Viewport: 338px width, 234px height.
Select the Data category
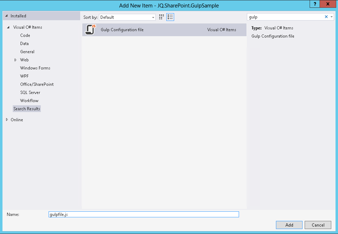pos(24,44)
